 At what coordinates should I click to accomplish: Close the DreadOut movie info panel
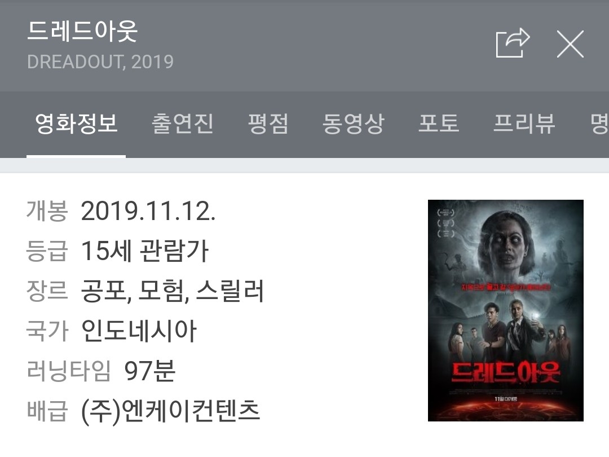[x=570, y=44]
